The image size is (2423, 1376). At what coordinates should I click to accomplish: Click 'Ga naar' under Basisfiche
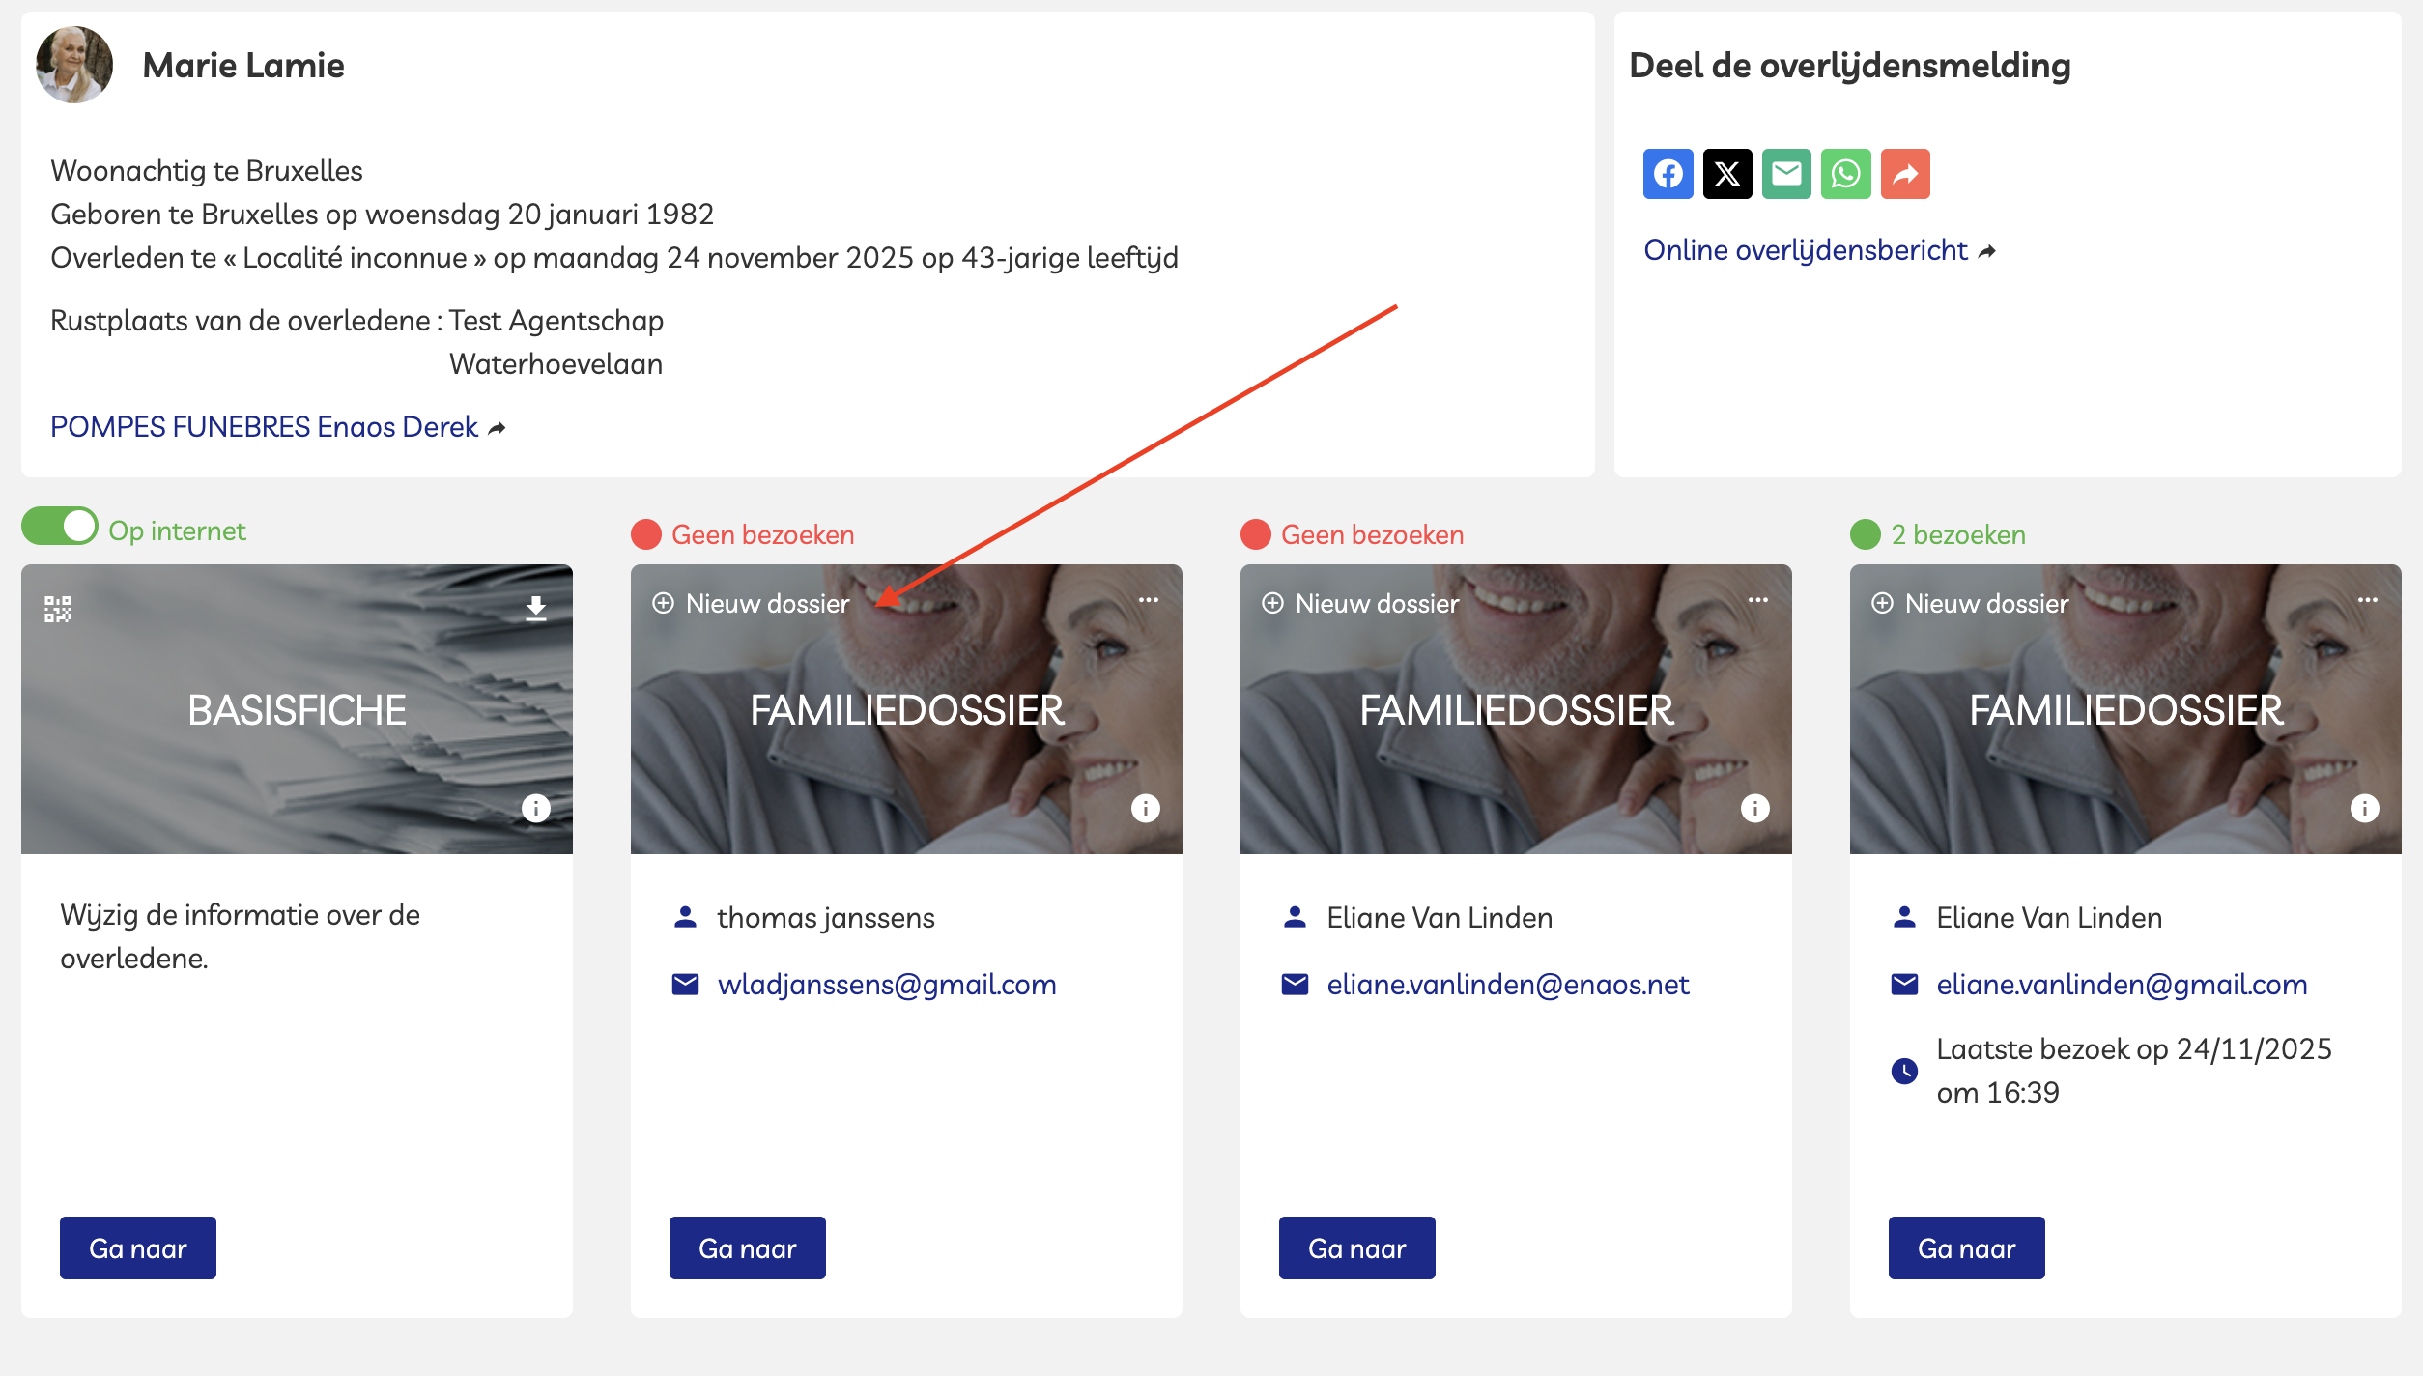click(x=138, y=1248)
